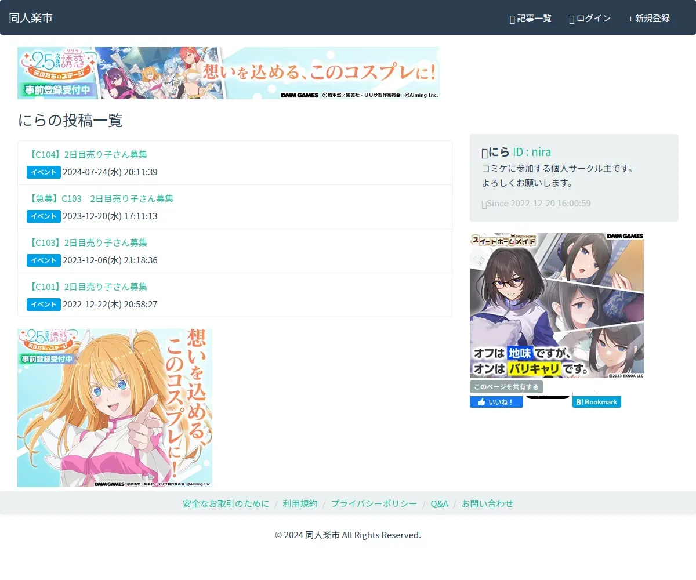The image size is (696, 580).
Task: Open the スイートホームメイド ad image
Action: (x=557, y=306)
